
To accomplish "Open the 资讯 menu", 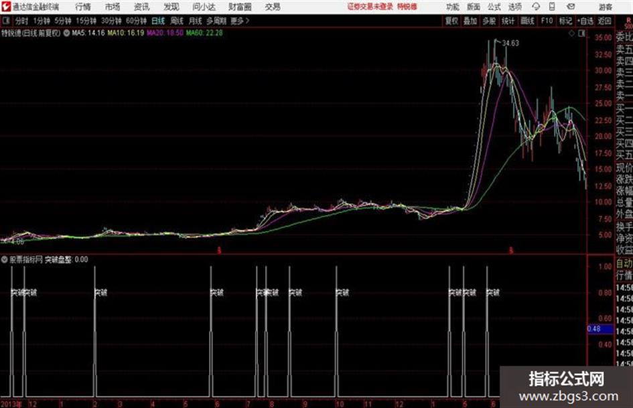I will [142, 7].
